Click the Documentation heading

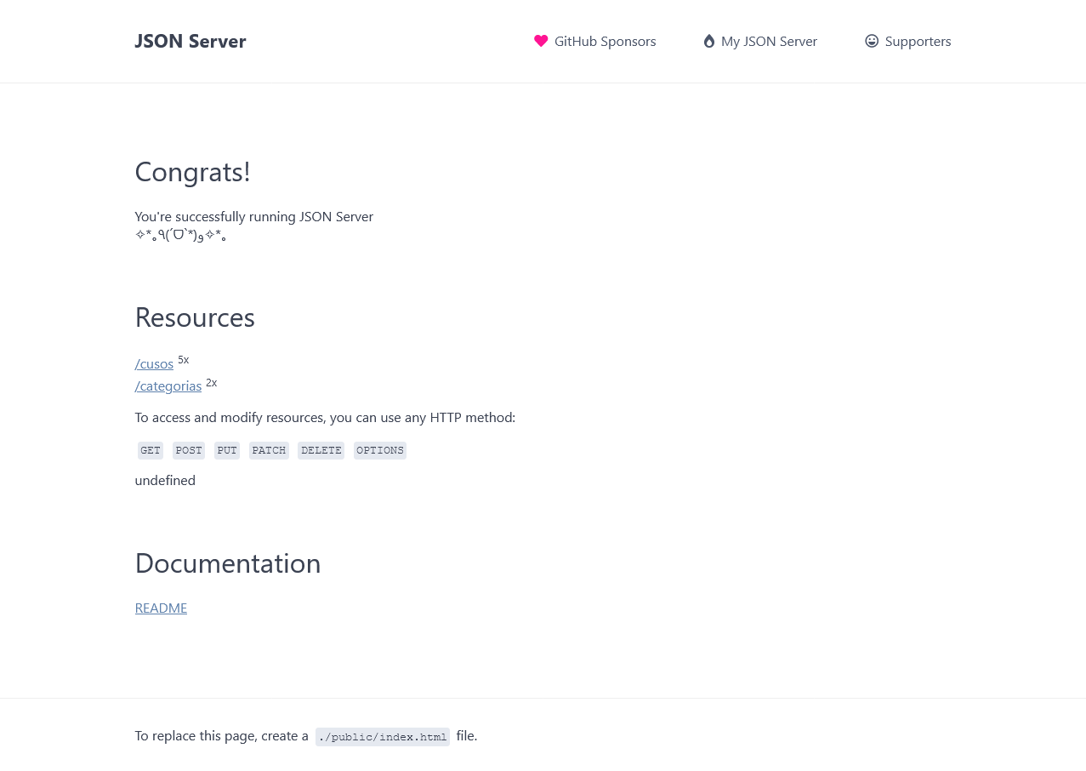(228, 563)
